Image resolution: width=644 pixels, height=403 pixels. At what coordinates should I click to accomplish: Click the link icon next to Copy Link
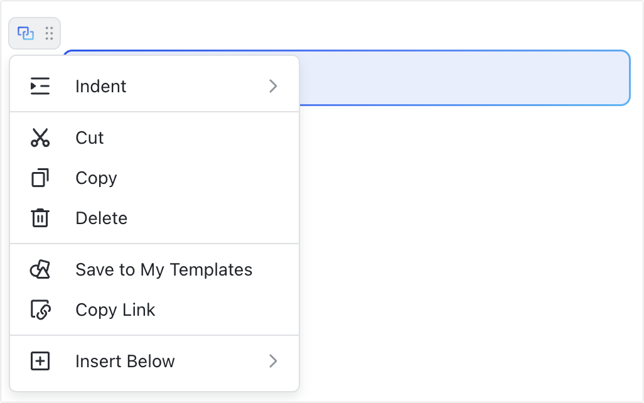pyautogui.click(x=40, y=309)
